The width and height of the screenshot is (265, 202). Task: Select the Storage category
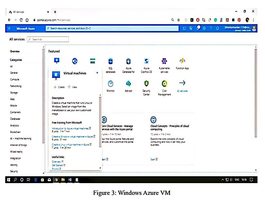[x=14, y=93]
